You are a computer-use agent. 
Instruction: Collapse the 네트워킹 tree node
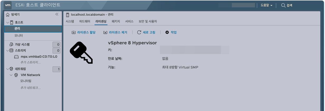7,69
